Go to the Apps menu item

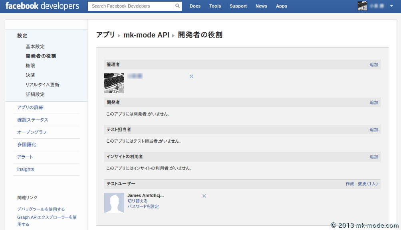point(282,6)
